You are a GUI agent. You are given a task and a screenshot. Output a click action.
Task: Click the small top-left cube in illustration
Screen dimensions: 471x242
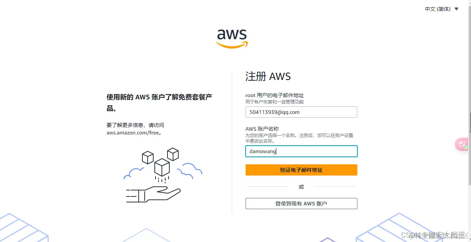[148, 157]
